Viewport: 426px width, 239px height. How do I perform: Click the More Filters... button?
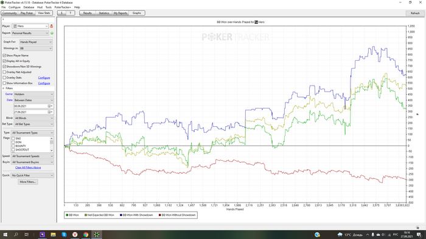(x=28, y=182)
